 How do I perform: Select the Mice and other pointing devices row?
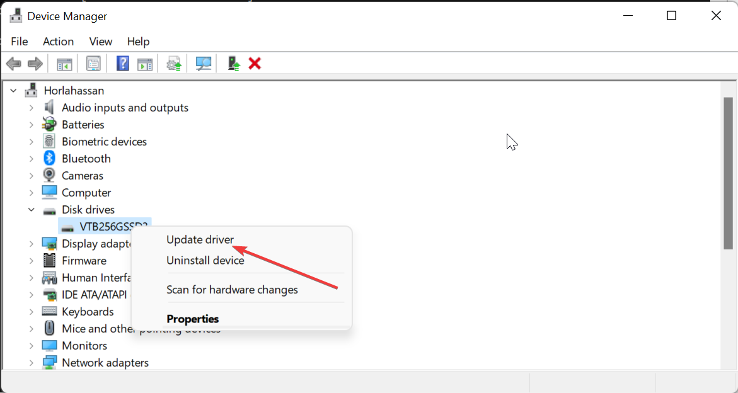click(141, 329)
